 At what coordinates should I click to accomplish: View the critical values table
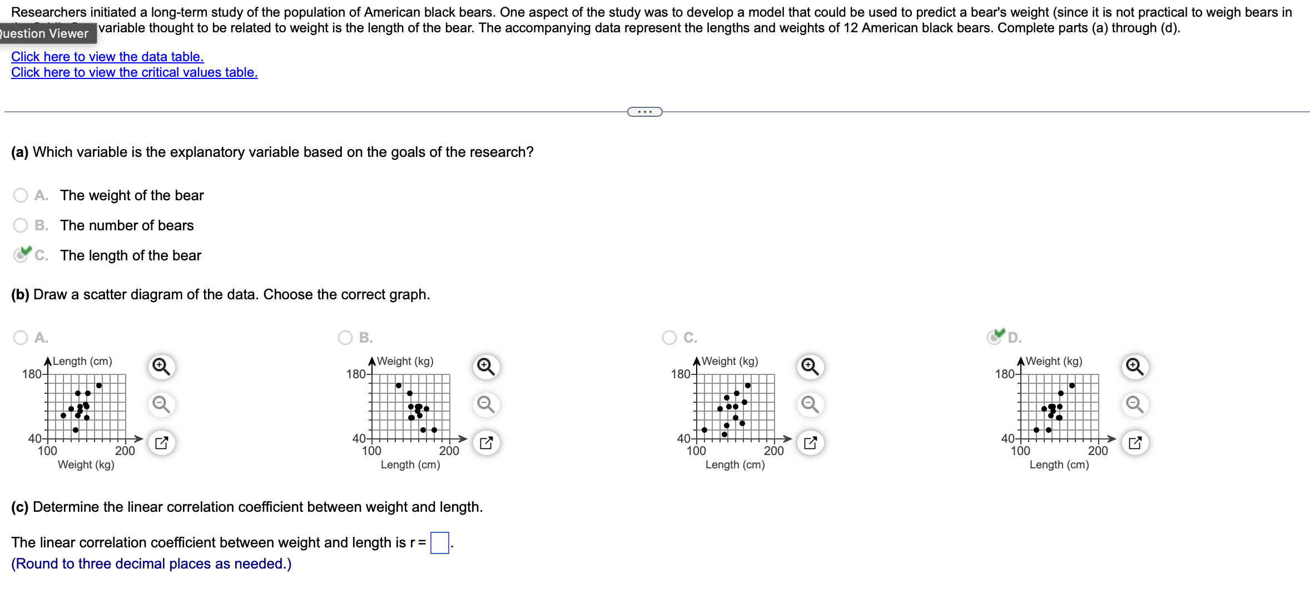tap(135, 72)
